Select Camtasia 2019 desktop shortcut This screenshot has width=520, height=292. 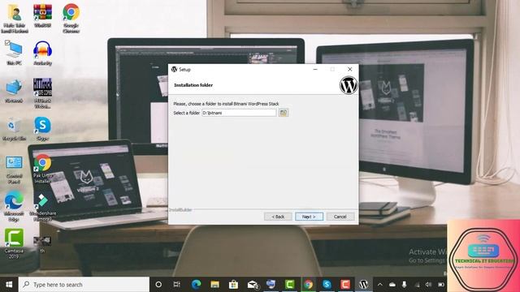coord(15,243)
